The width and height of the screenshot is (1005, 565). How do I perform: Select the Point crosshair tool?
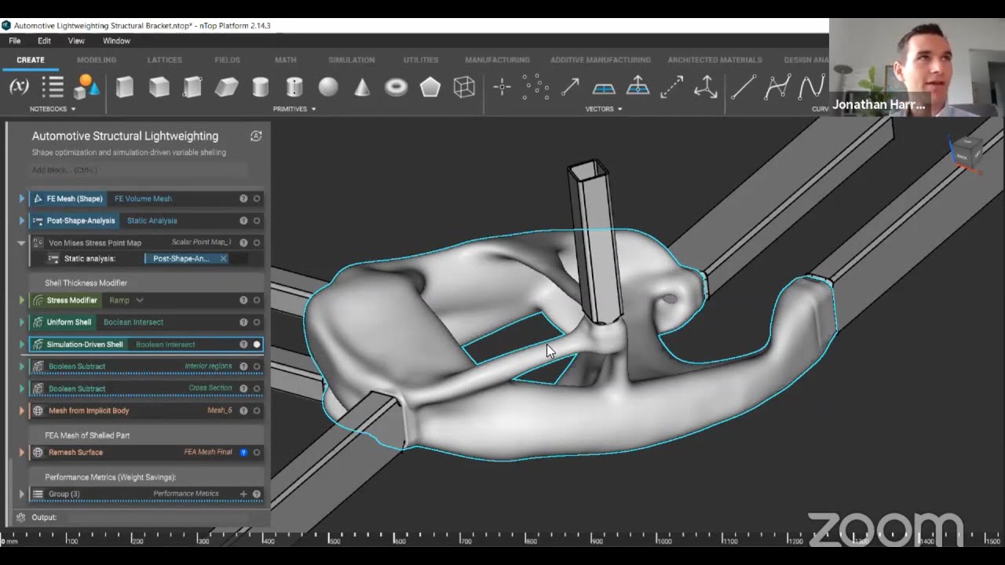(502, 87)
